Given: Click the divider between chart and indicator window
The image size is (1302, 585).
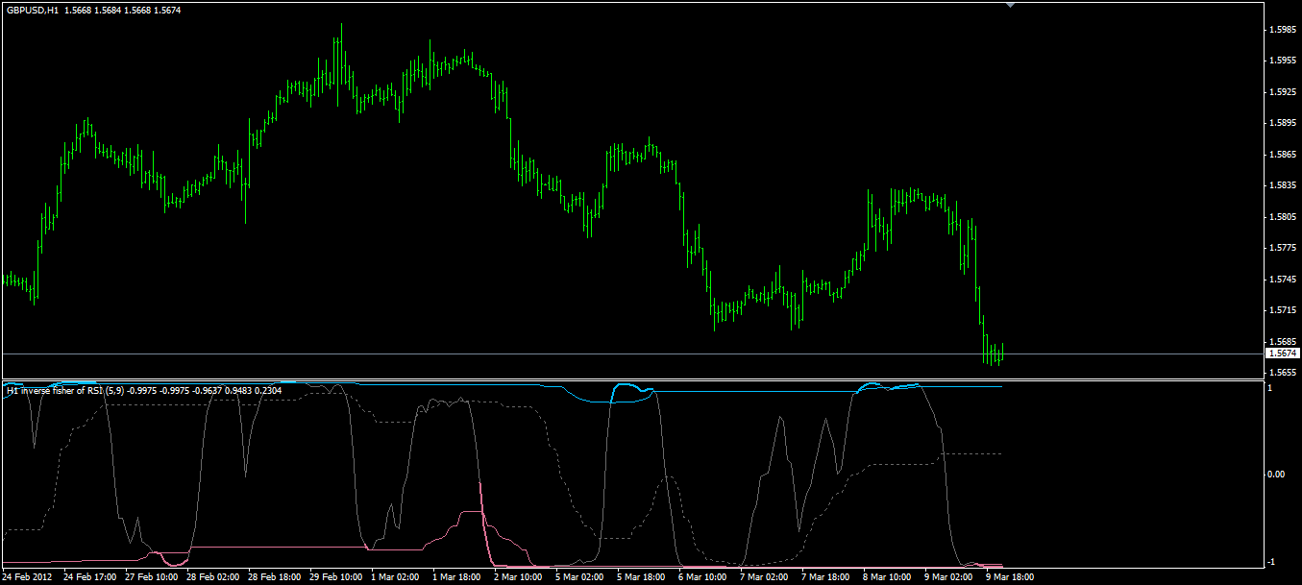Looking at the screenshot, I should [630, 380].
